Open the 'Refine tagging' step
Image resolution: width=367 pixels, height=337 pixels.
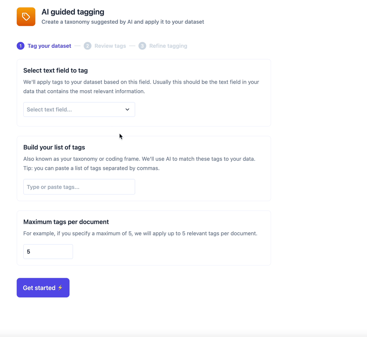[168, 45]
